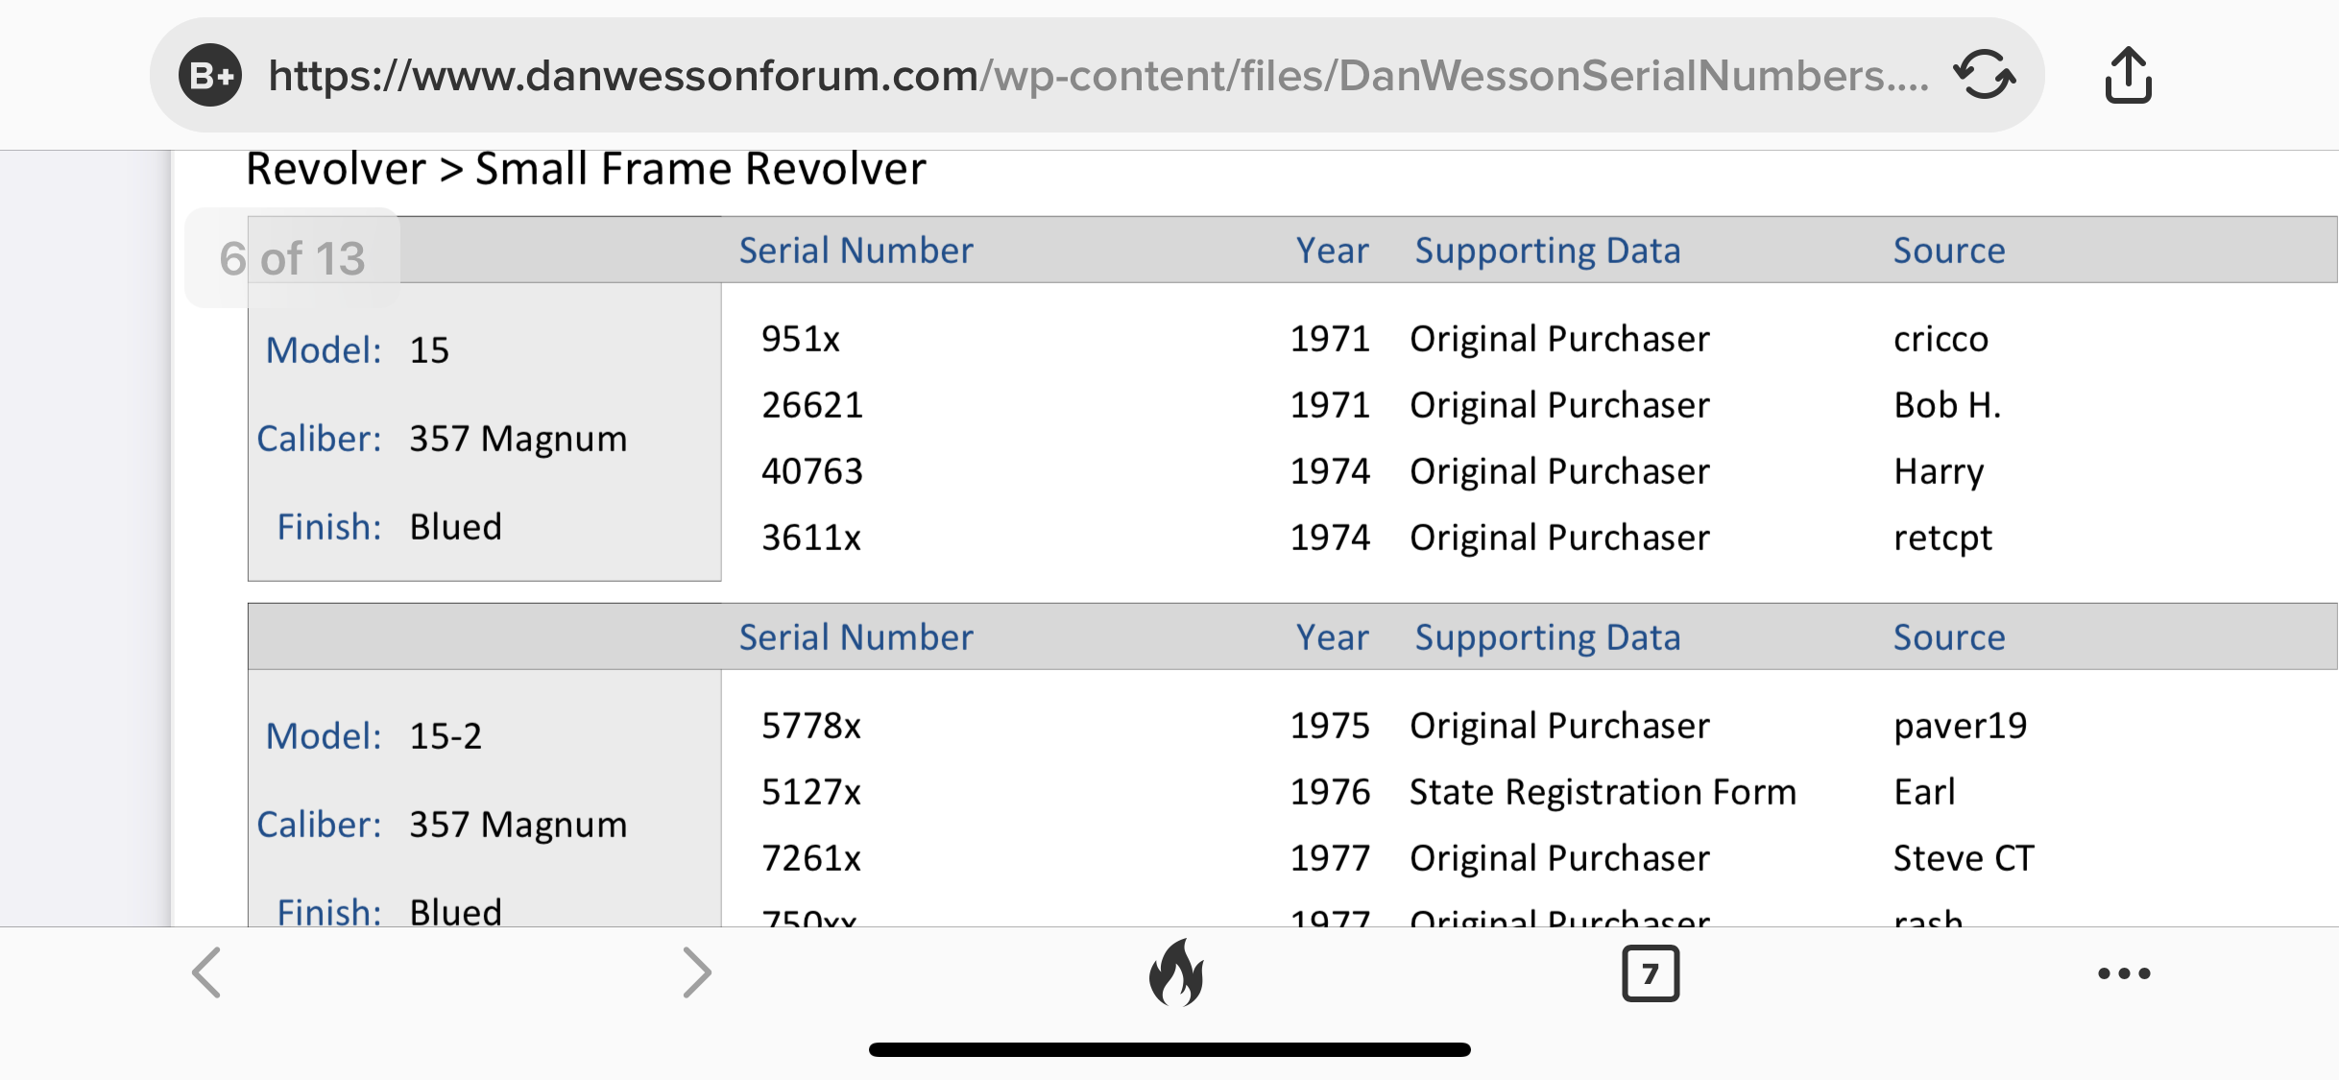2339x1080 pixels.
Task: Tap the B+ site badge icon
Action: point(210,75)
